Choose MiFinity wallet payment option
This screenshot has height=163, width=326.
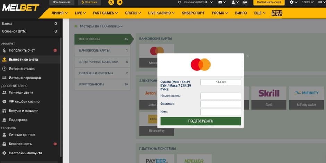coord(306,97)
